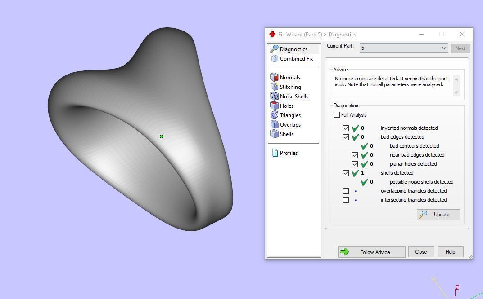
Task: Click the Overlaps cube icon
Action: point(274,124)
